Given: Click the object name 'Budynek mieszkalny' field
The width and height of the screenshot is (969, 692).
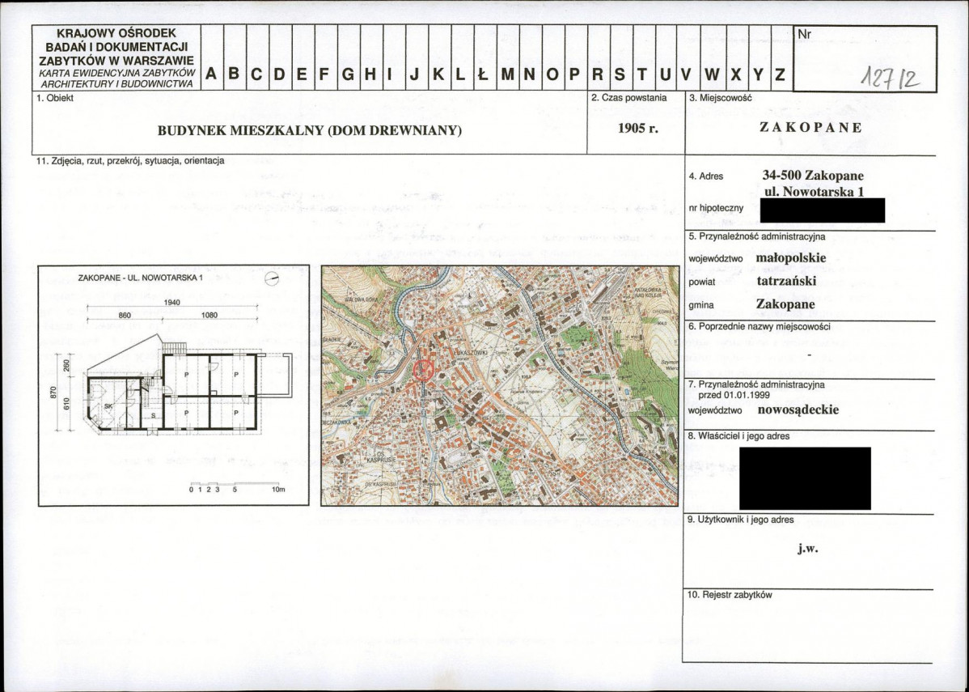Looking at the screenshot, I should [309, 129].
